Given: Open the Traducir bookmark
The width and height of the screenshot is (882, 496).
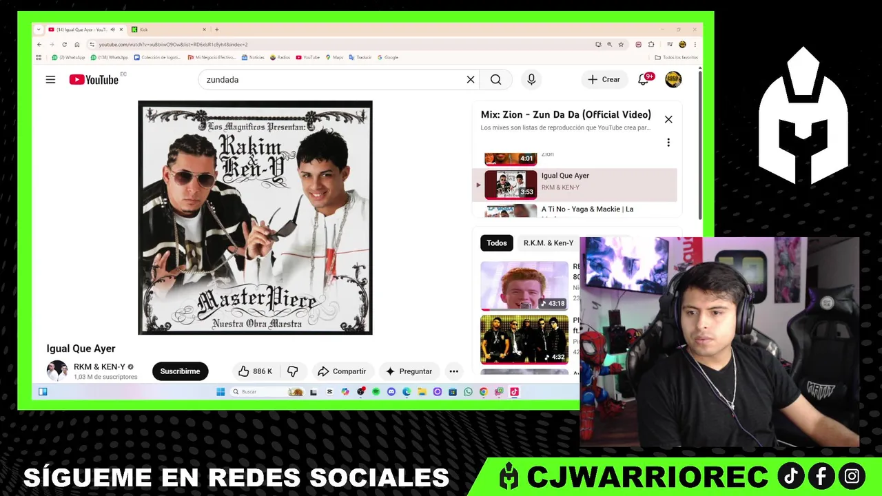Looking at the screenshot, I should [x=360, y=58].
